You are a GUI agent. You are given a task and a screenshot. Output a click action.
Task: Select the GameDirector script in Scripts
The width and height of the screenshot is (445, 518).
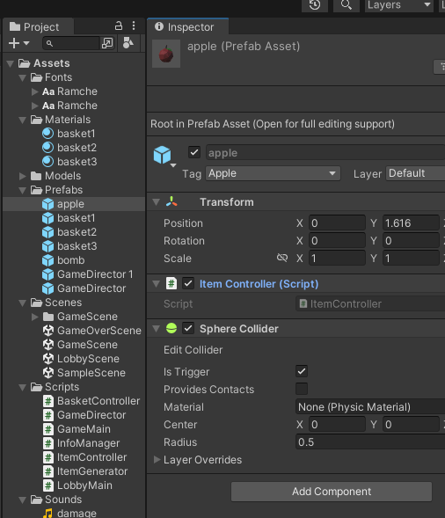(x=84, y=415)
